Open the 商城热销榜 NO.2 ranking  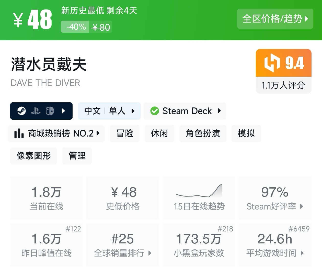click(x=56, y=133)
